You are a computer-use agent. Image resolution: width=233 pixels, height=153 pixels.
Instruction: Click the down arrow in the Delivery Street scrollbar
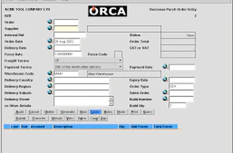point(111,104)
